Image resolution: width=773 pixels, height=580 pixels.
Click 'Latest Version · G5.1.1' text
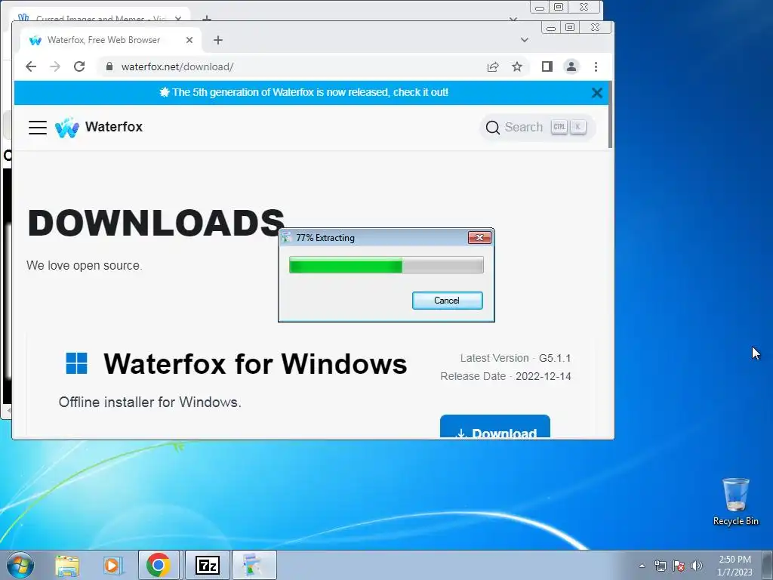click(x=515, y=358)
